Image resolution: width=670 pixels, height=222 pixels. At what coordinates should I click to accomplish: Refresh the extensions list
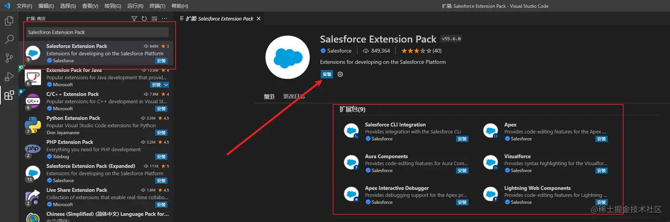pyautogui.click(x=144, y=19)
